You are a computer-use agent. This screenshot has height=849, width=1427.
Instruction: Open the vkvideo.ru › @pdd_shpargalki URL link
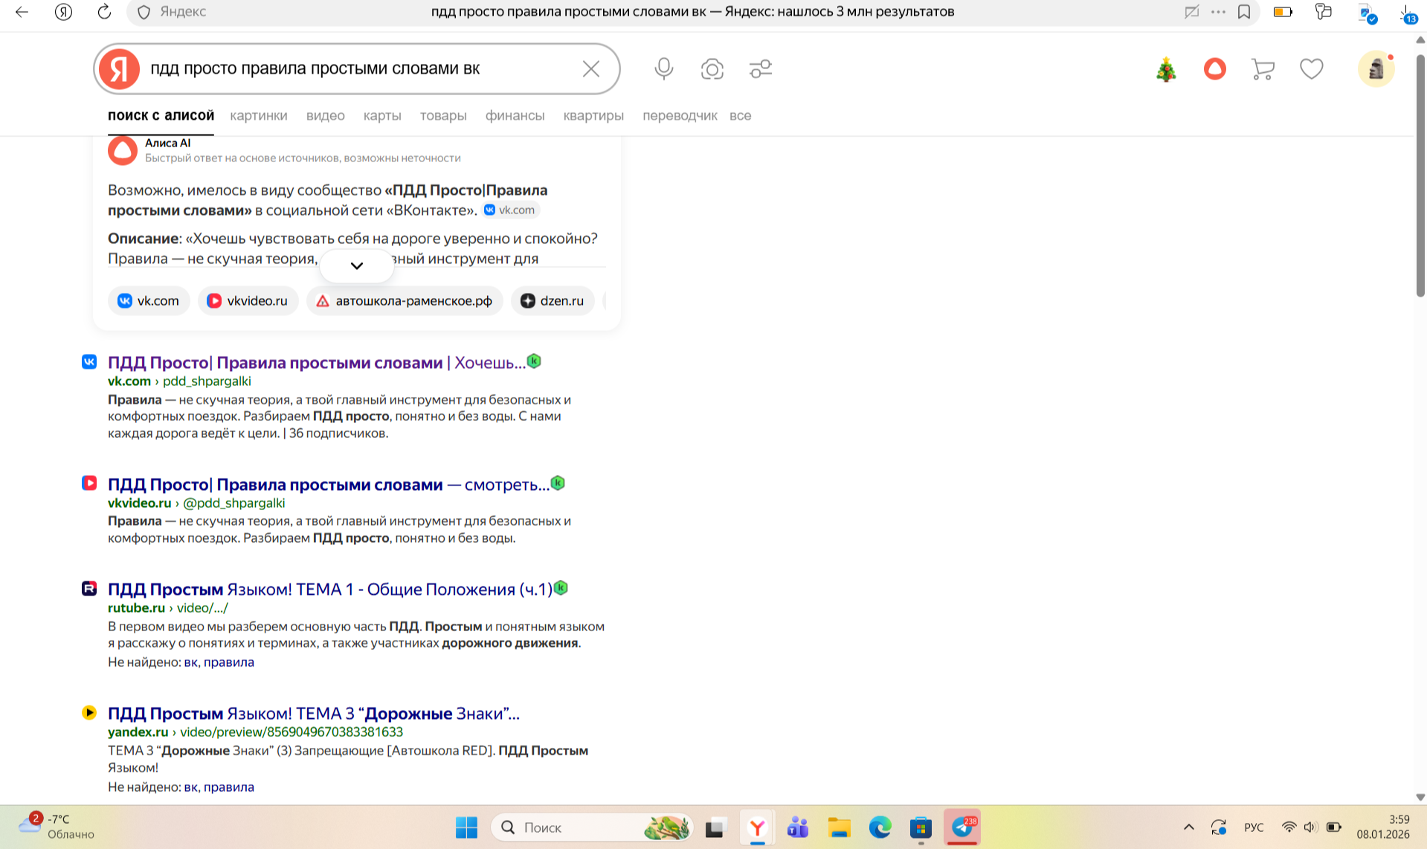(x=196, y=503)
